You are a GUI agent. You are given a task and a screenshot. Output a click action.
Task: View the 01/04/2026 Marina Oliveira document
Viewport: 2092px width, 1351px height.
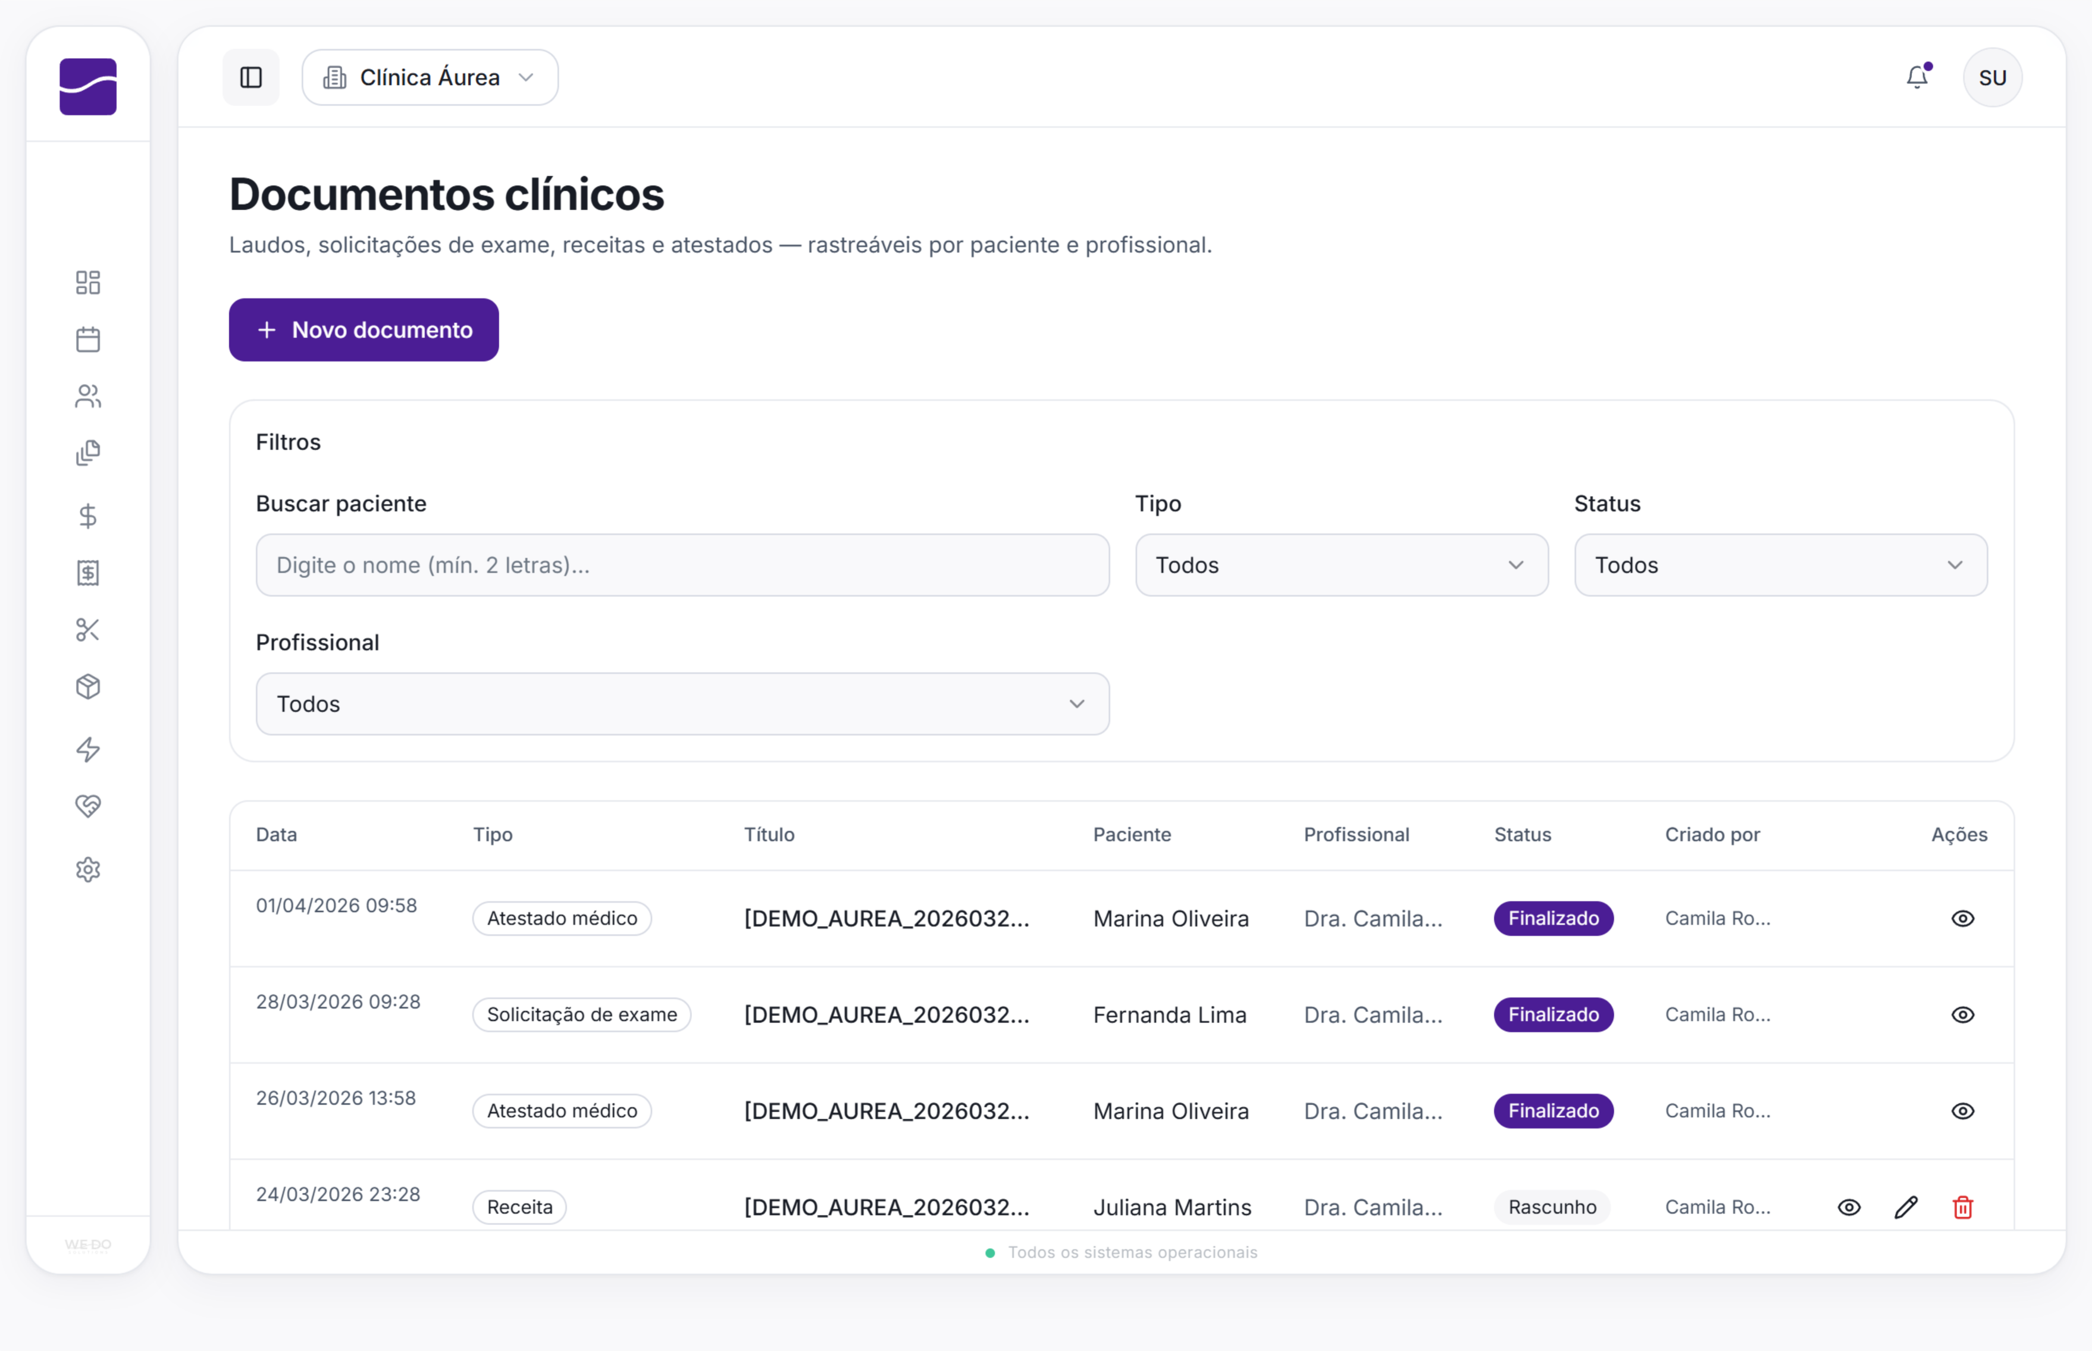1962,919
